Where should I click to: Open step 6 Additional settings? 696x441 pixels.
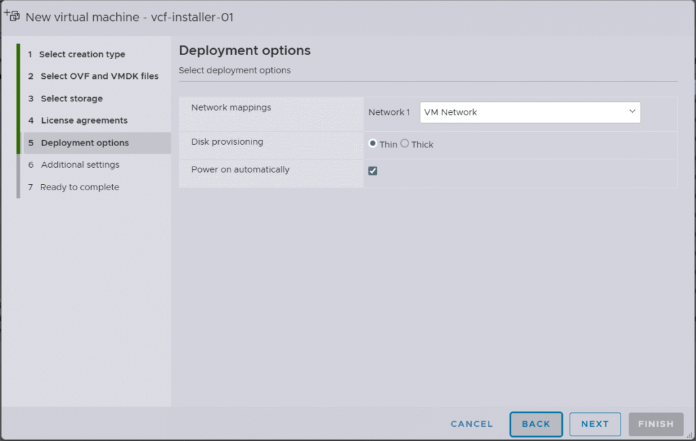coord(80,164)
